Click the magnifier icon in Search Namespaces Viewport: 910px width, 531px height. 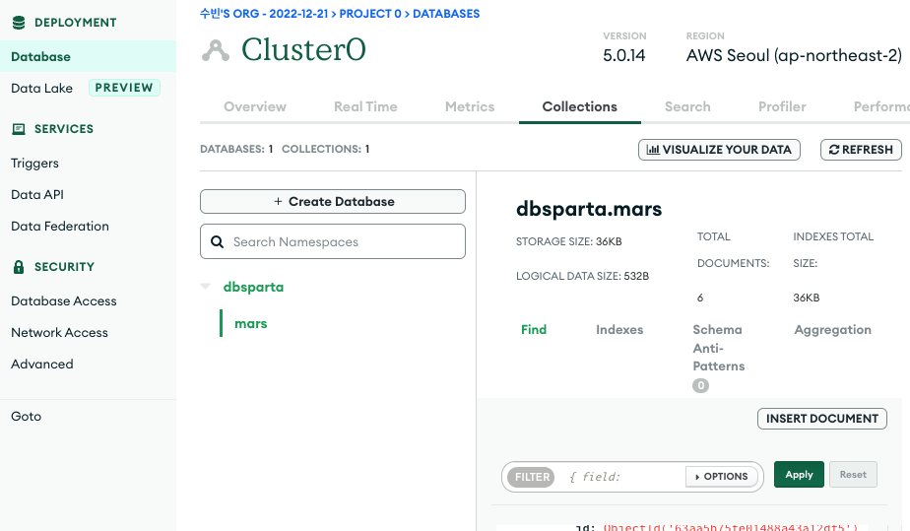tap(217, 242)
